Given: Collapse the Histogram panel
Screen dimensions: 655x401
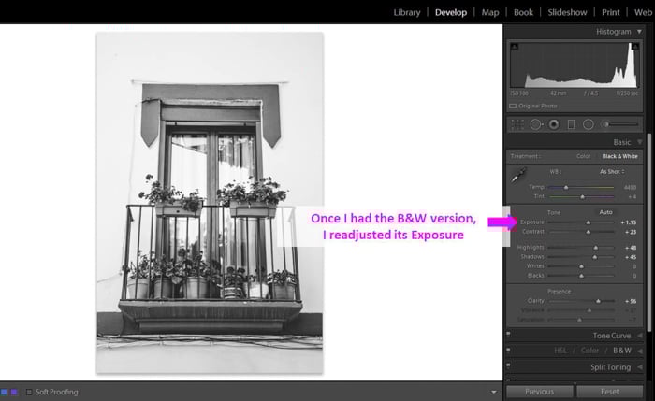Looking at the screenshot, I should 639,32.
